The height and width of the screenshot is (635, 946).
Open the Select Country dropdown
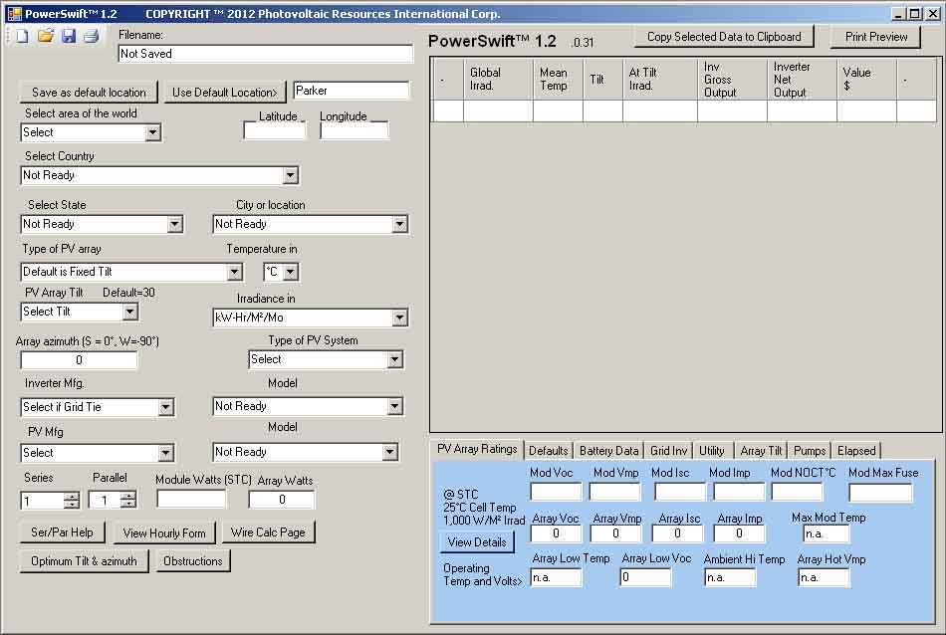pyautogui.click(x=290, y=175)
